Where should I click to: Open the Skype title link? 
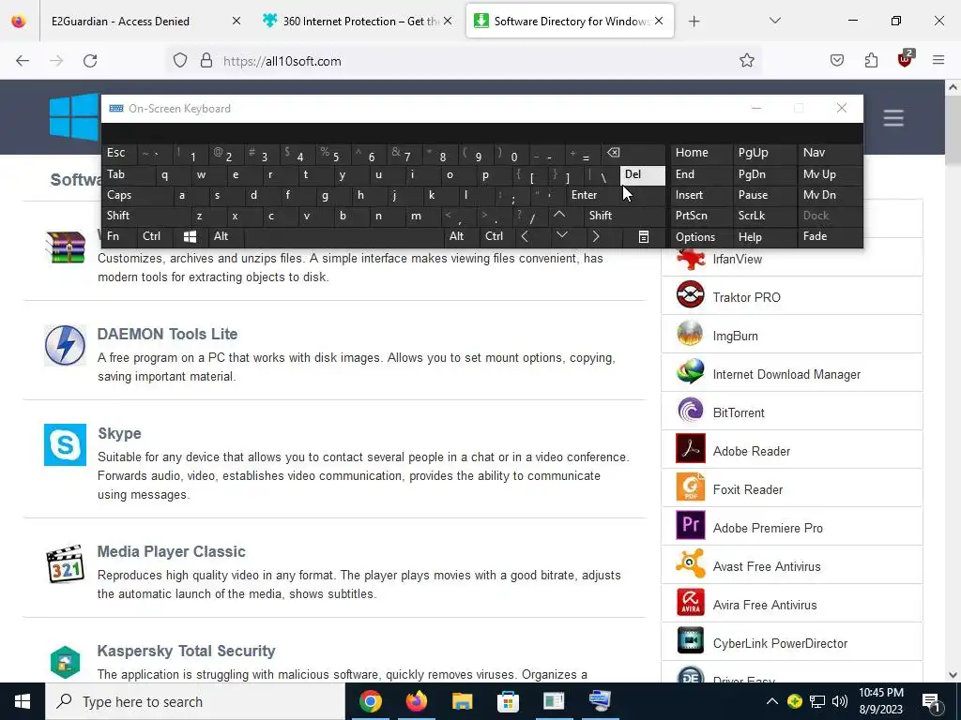[x=119, y=433]
